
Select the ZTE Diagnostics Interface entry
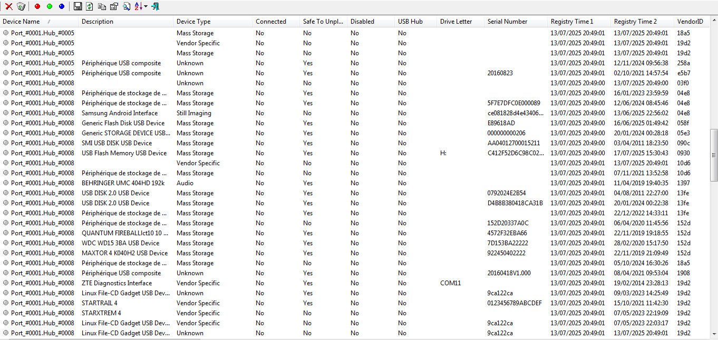pos(117,283)
